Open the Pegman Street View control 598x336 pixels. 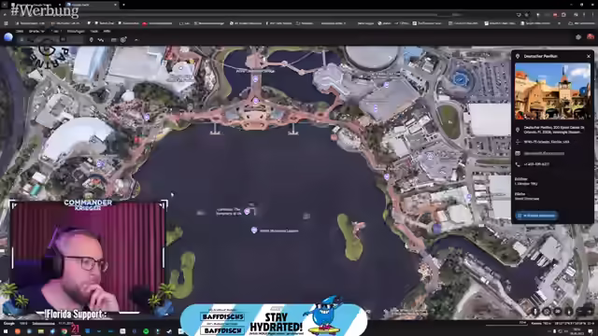[x=534, y=312]
